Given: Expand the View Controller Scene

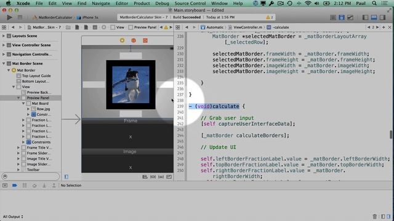Looking at the screenshot, I should coord(4,45).
